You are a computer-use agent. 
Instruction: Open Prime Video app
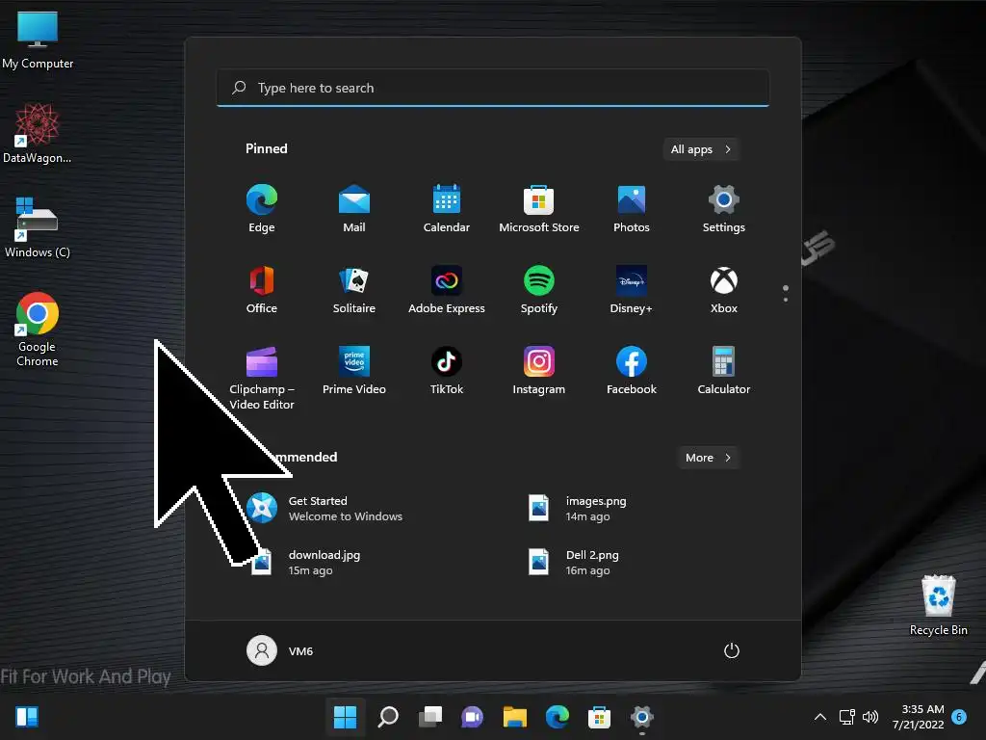coord(354,371)
